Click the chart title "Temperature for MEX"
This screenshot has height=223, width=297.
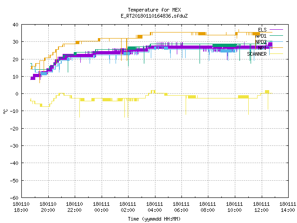pos(154,10)
